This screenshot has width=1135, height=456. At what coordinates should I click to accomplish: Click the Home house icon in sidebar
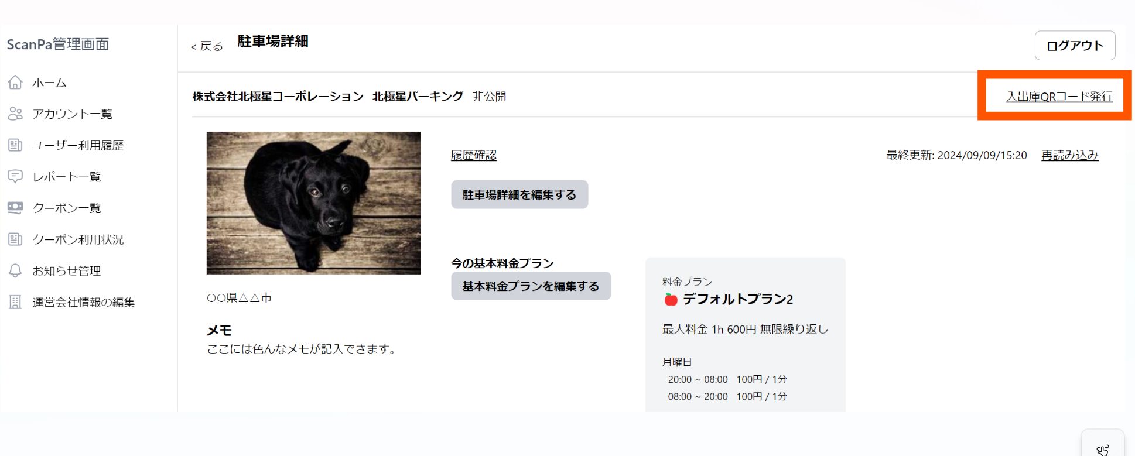[15, 83]
